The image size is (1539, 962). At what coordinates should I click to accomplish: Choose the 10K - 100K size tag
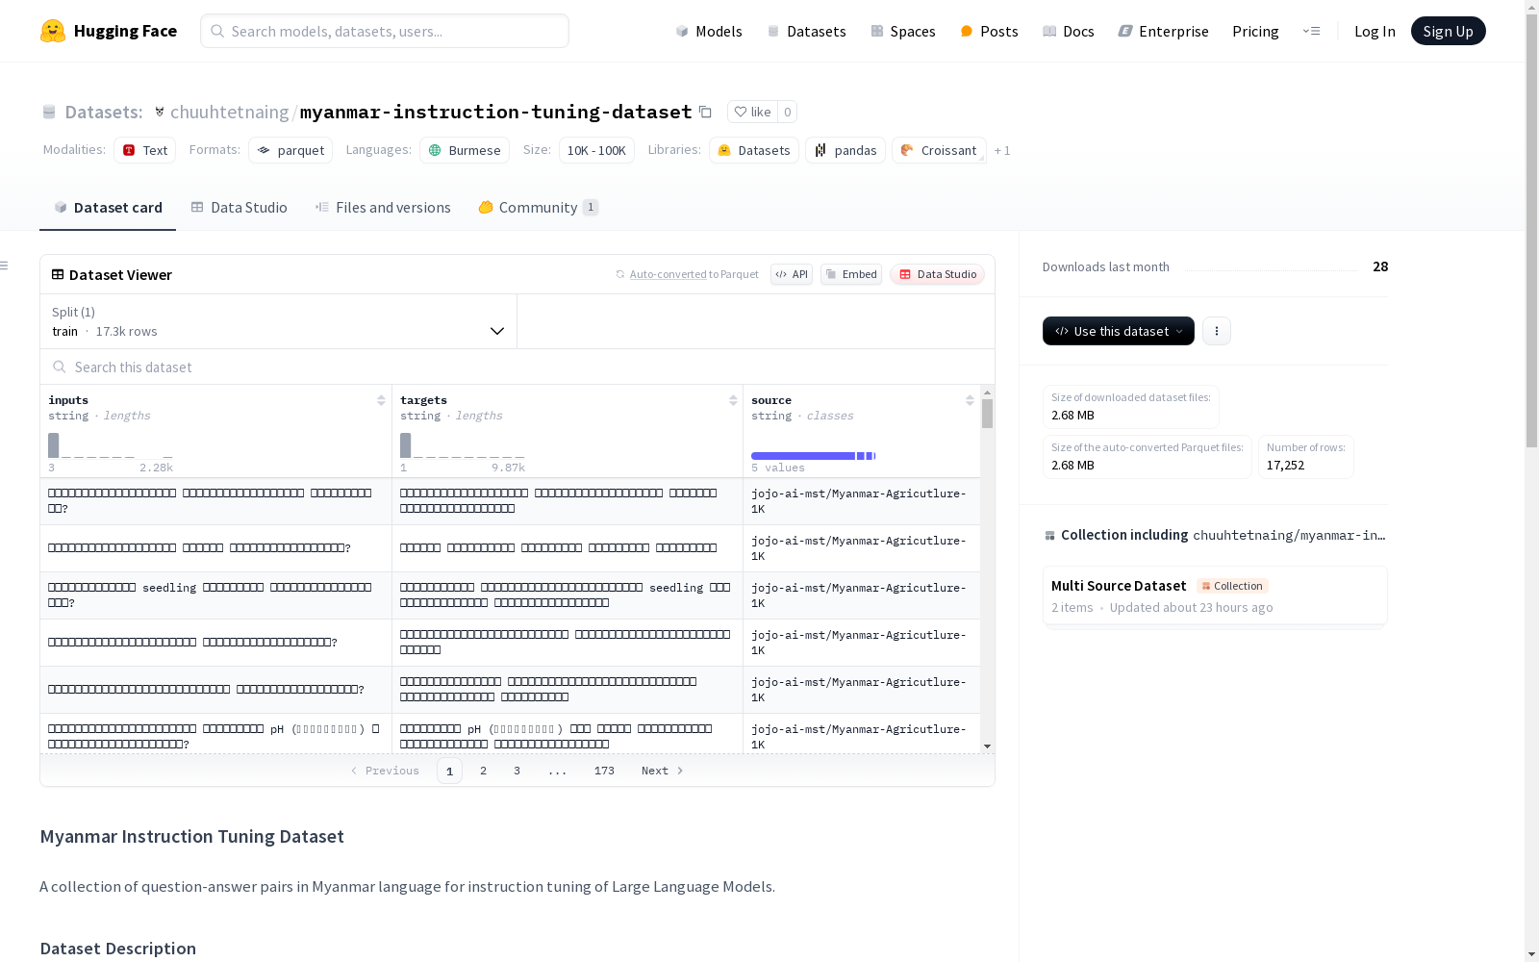point(596,150)
